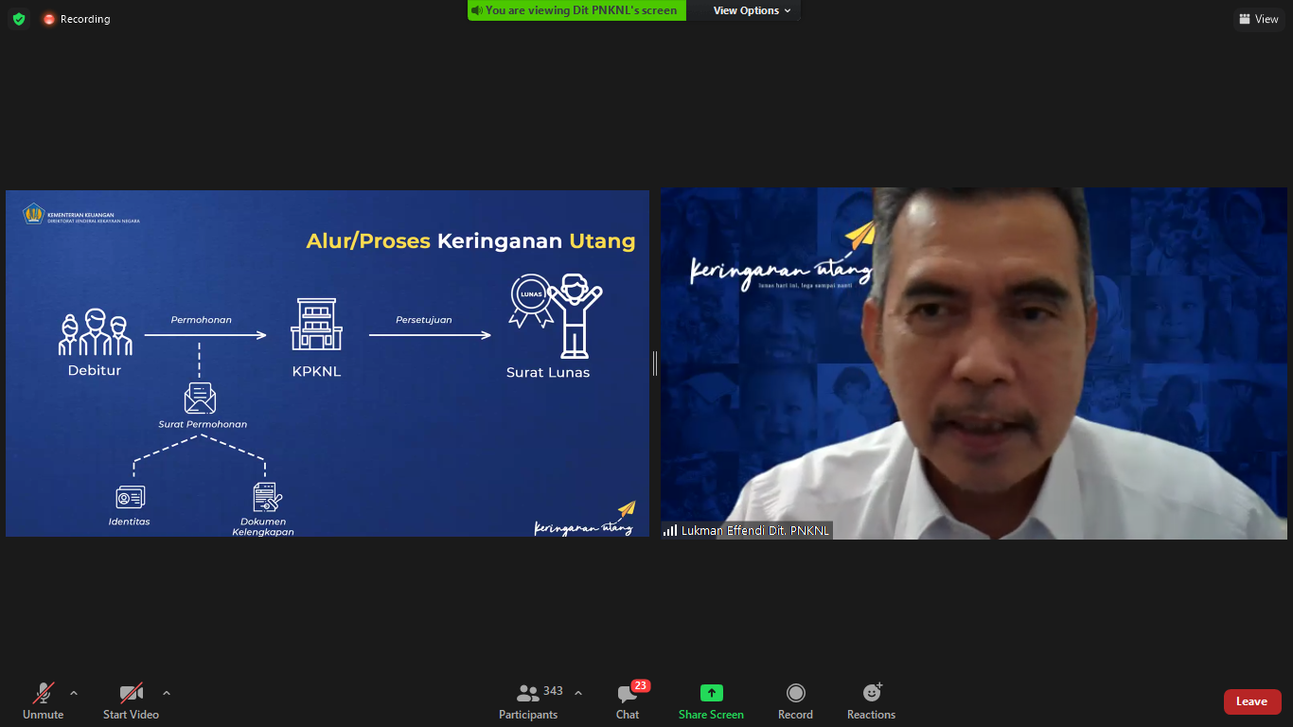This screenshot has width=1293, height=727.
Task: Open the Participants panel
Action: tap(529, 700)
